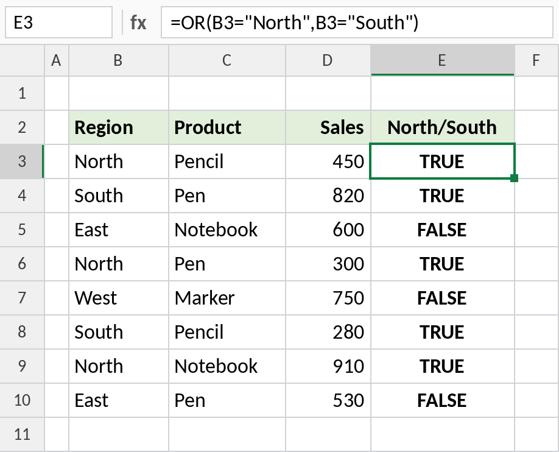Select sales value 750
This screenshot has width=559, height=452.
tap(328, 297)
